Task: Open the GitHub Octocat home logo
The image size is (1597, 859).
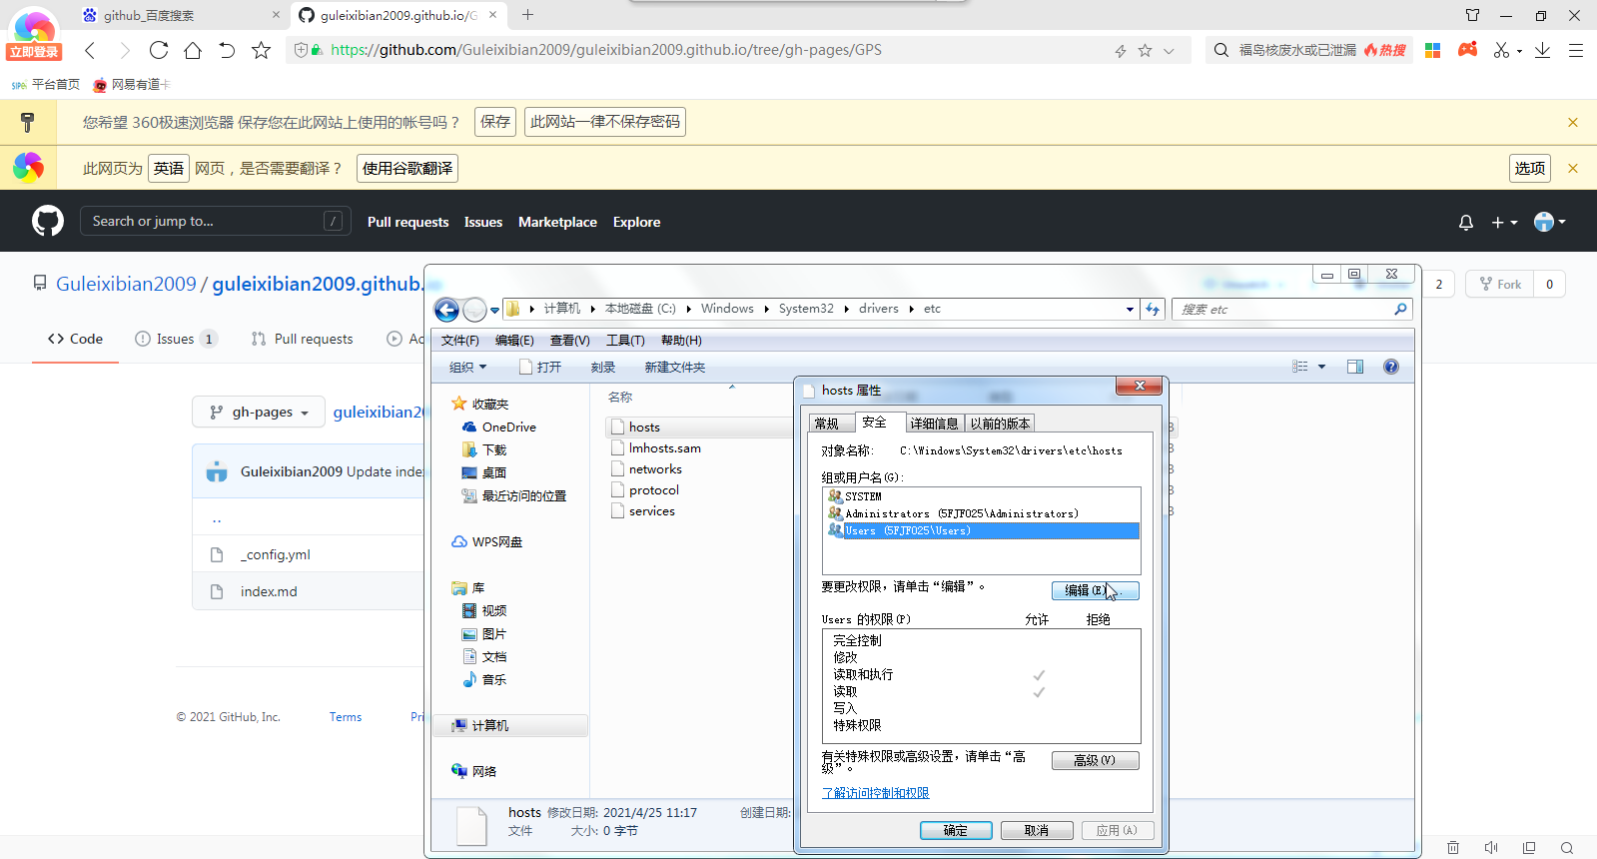Action: pos(47,221)
